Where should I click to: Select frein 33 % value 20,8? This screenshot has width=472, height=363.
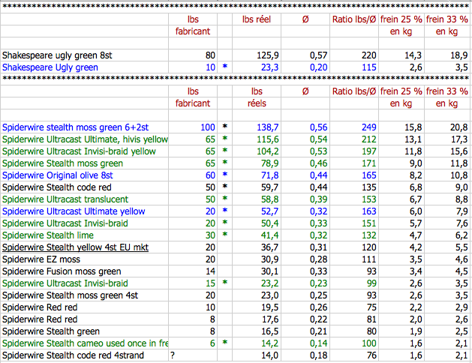coord(458,127)
